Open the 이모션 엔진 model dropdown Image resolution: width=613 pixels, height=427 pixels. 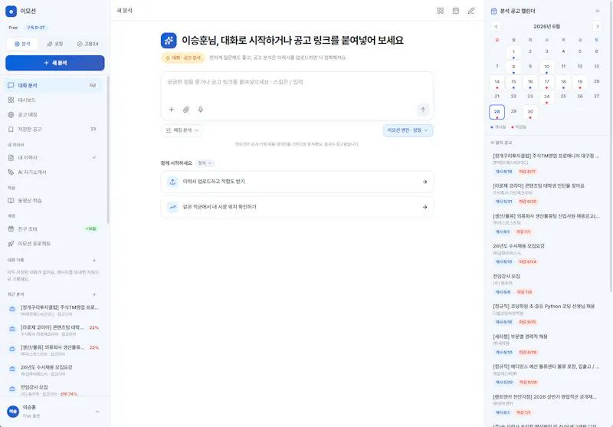(x=408, y=130)
